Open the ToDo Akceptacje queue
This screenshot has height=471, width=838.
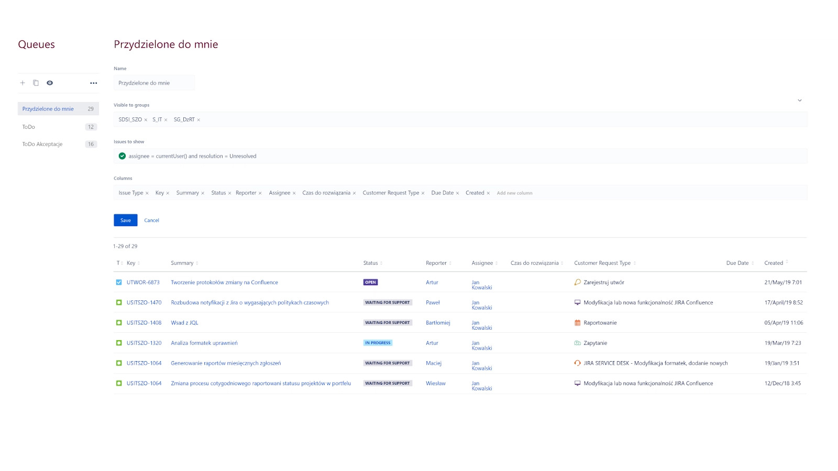(58, 144)
